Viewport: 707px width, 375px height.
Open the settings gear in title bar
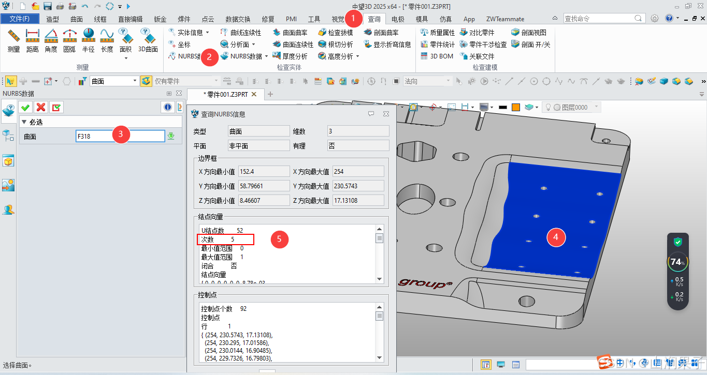[655, 18]
